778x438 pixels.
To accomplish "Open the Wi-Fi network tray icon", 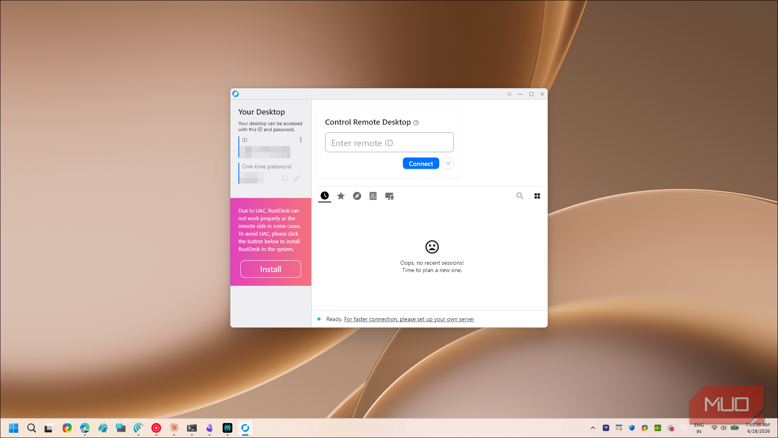I will coord(714,428).
